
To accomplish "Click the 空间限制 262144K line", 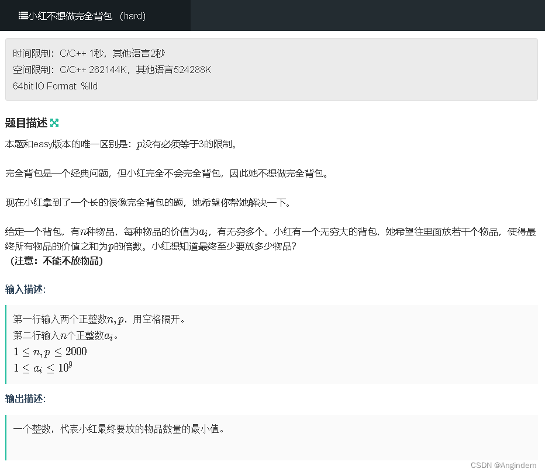I will tap(112, 70).
